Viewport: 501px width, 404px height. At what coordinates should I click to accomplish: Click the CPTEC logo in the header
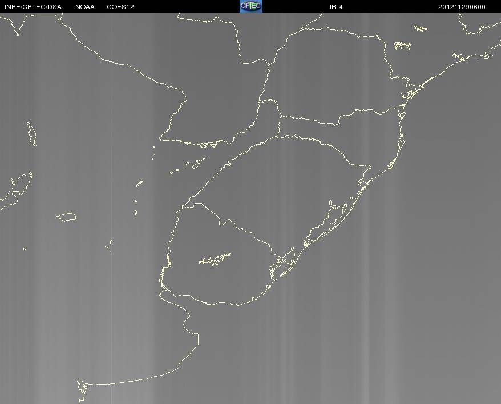(x=251, y=6)
